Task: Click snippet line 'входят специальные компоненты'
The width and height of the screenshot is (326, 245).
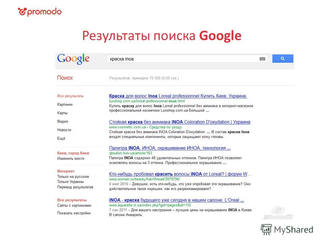Action: 166,137
